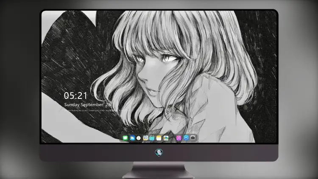Click the 05:21 clock widget
Screen dimensions: 318x179
click(x=75, y=95)
